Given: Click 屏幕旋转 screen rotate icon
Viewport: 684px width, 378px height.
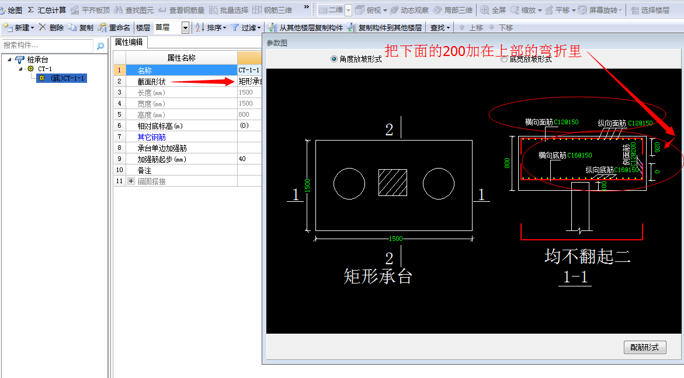Looking at the screenshot, I should (582, 10).
